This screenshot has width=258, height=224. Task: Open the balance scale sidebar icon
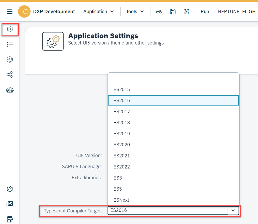coord(10,90)
